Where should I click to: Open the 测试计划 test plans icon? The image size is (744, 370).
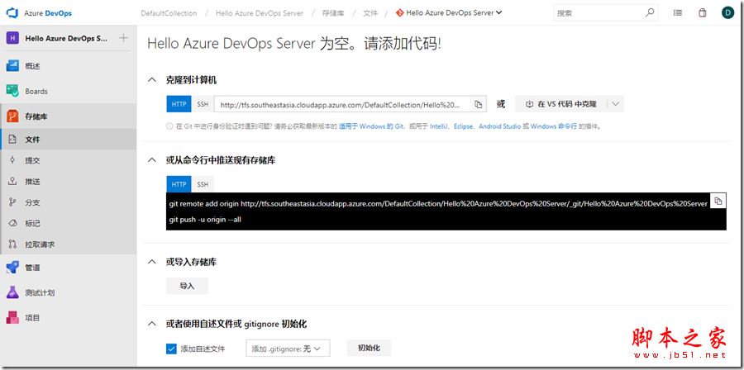pos(12,292)
